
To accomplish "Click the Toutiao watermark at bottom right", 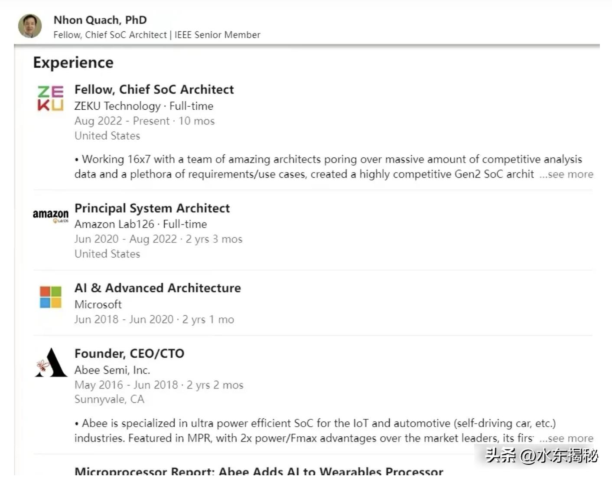I will (541, 456).
